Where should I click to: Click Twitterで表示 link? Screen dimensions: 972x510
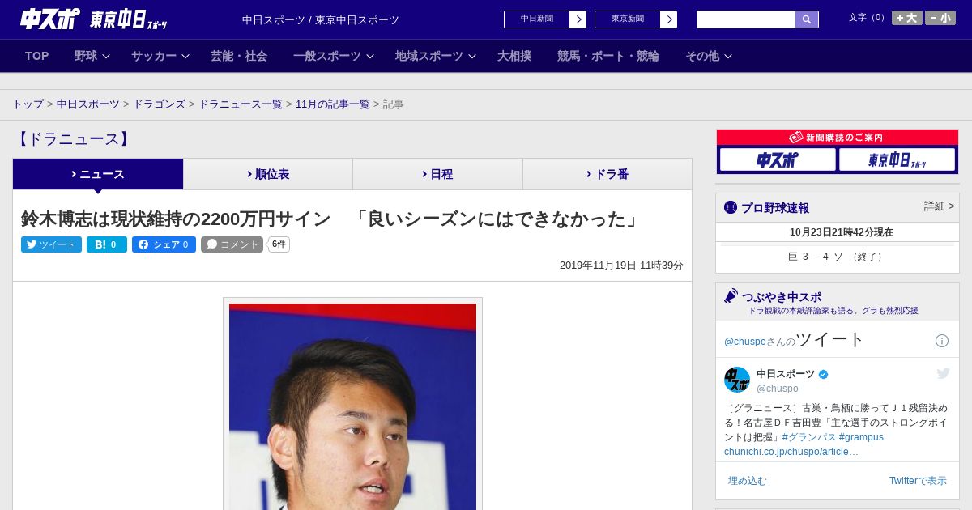coord(918,481)
